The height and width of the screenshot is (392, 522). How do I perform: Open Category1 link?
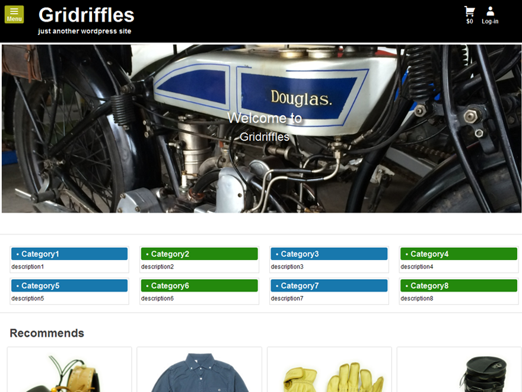[x=69, y=254]
